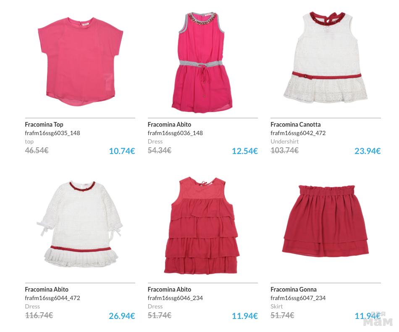Open the red ruffled tiered dress image
The height and width of the screenshot is (332, 399).
point(202,226)
